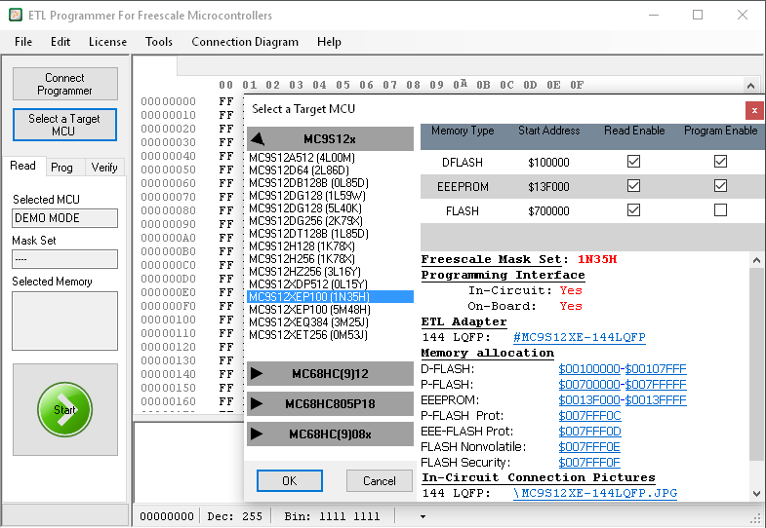Click the Select a Target MCU button

tap(65, 125)
